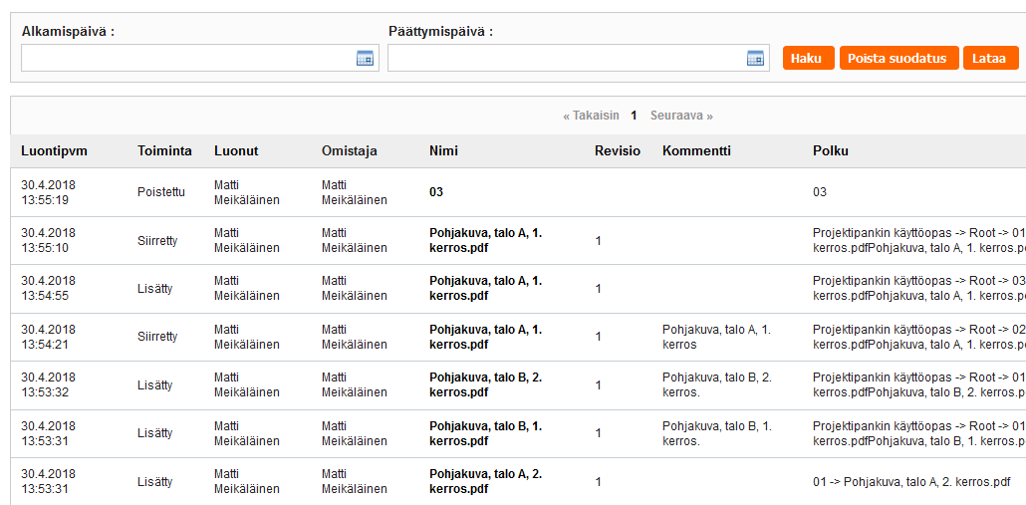Click the Luonut column header
The image size is (1026, 505).
pos(236,151)
